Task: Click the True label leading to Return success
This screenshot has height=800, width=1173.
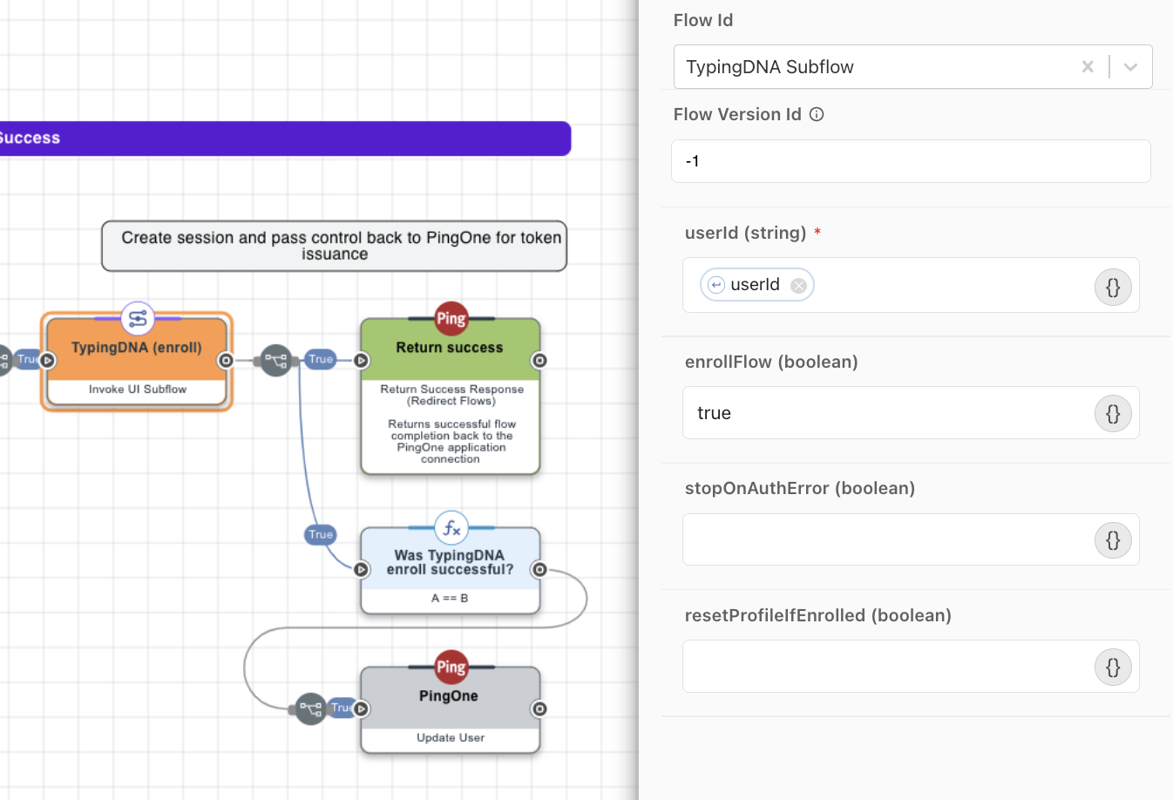Action: coord(321,359)
